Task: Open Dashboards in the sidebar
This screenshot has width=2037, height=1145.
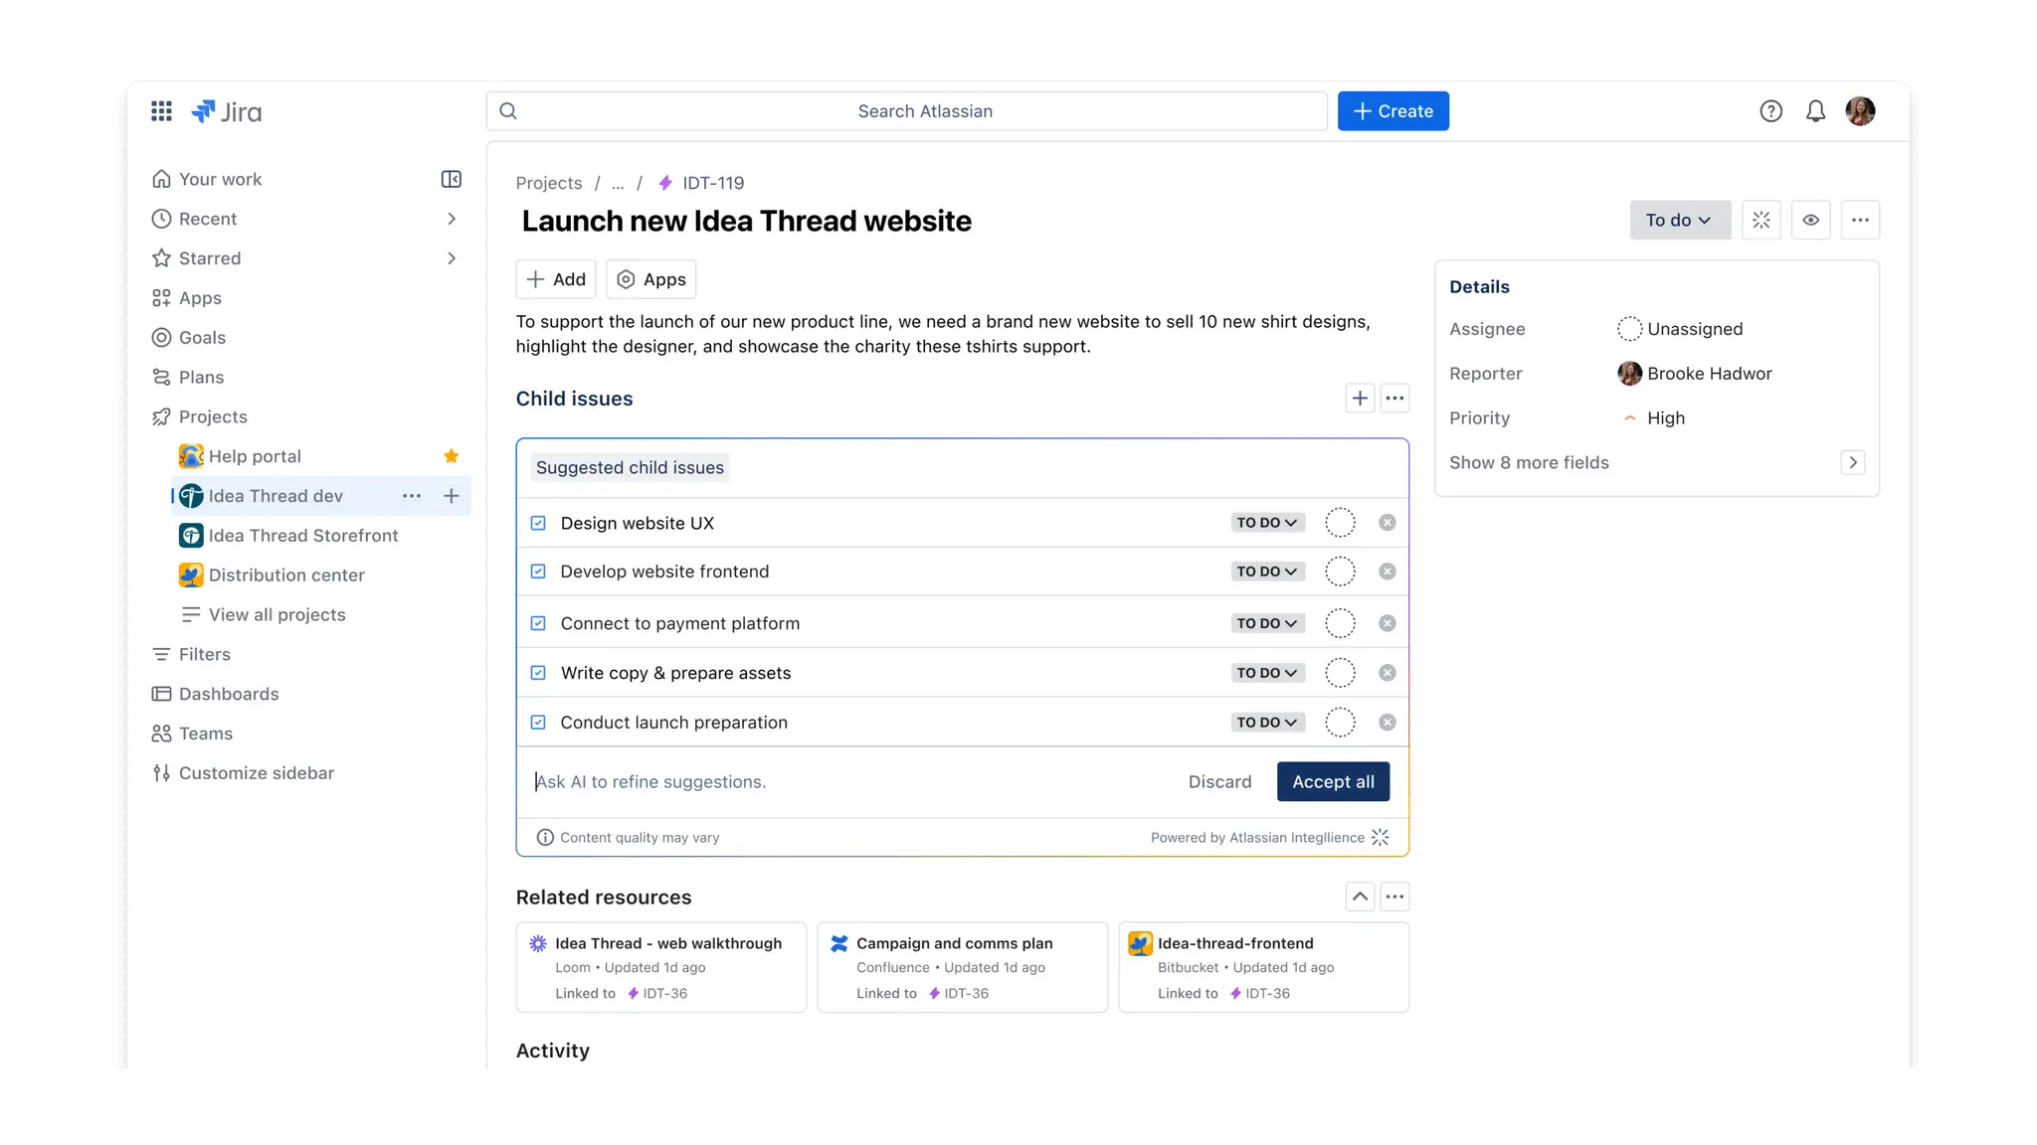Action: coord(228,694)
